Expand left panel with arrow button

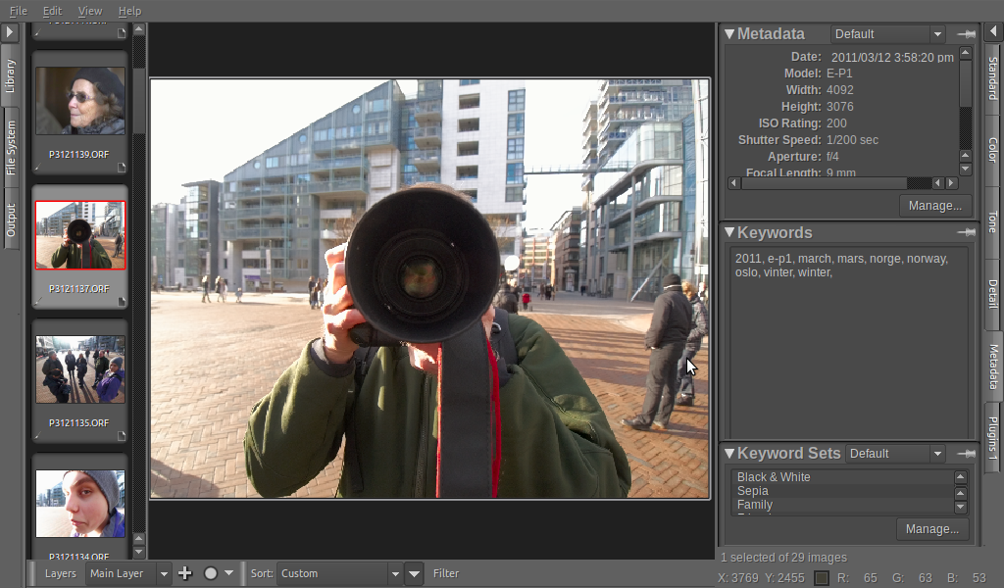click(x=9, y=32)
